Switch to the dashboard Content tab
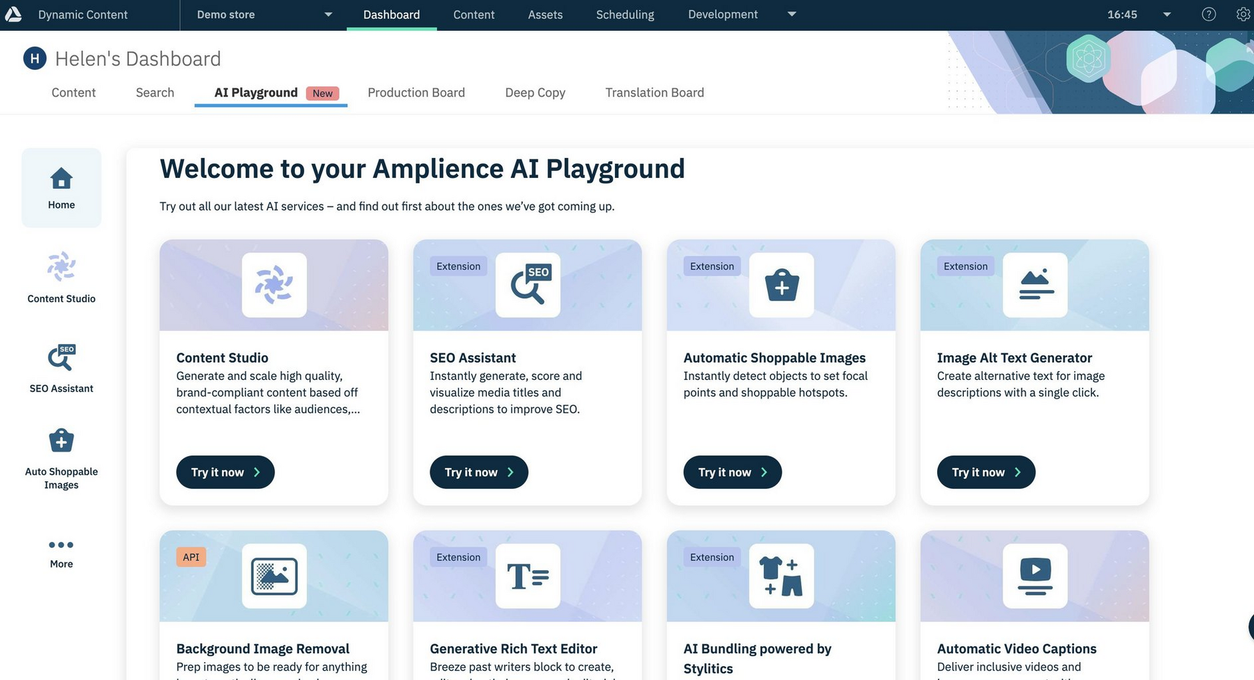 73,93
